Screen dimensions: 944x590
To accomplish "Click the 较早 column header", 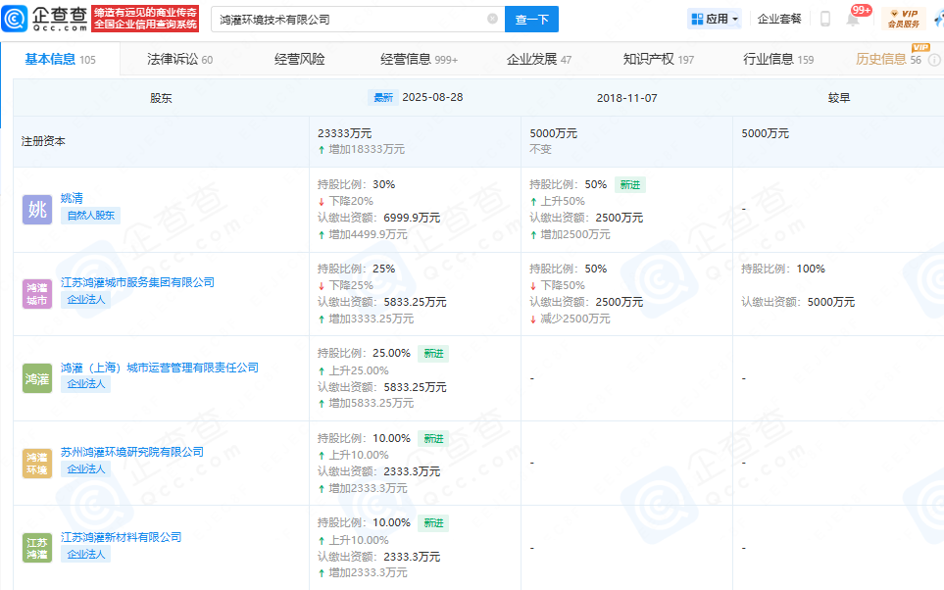I will pos(839,98).
